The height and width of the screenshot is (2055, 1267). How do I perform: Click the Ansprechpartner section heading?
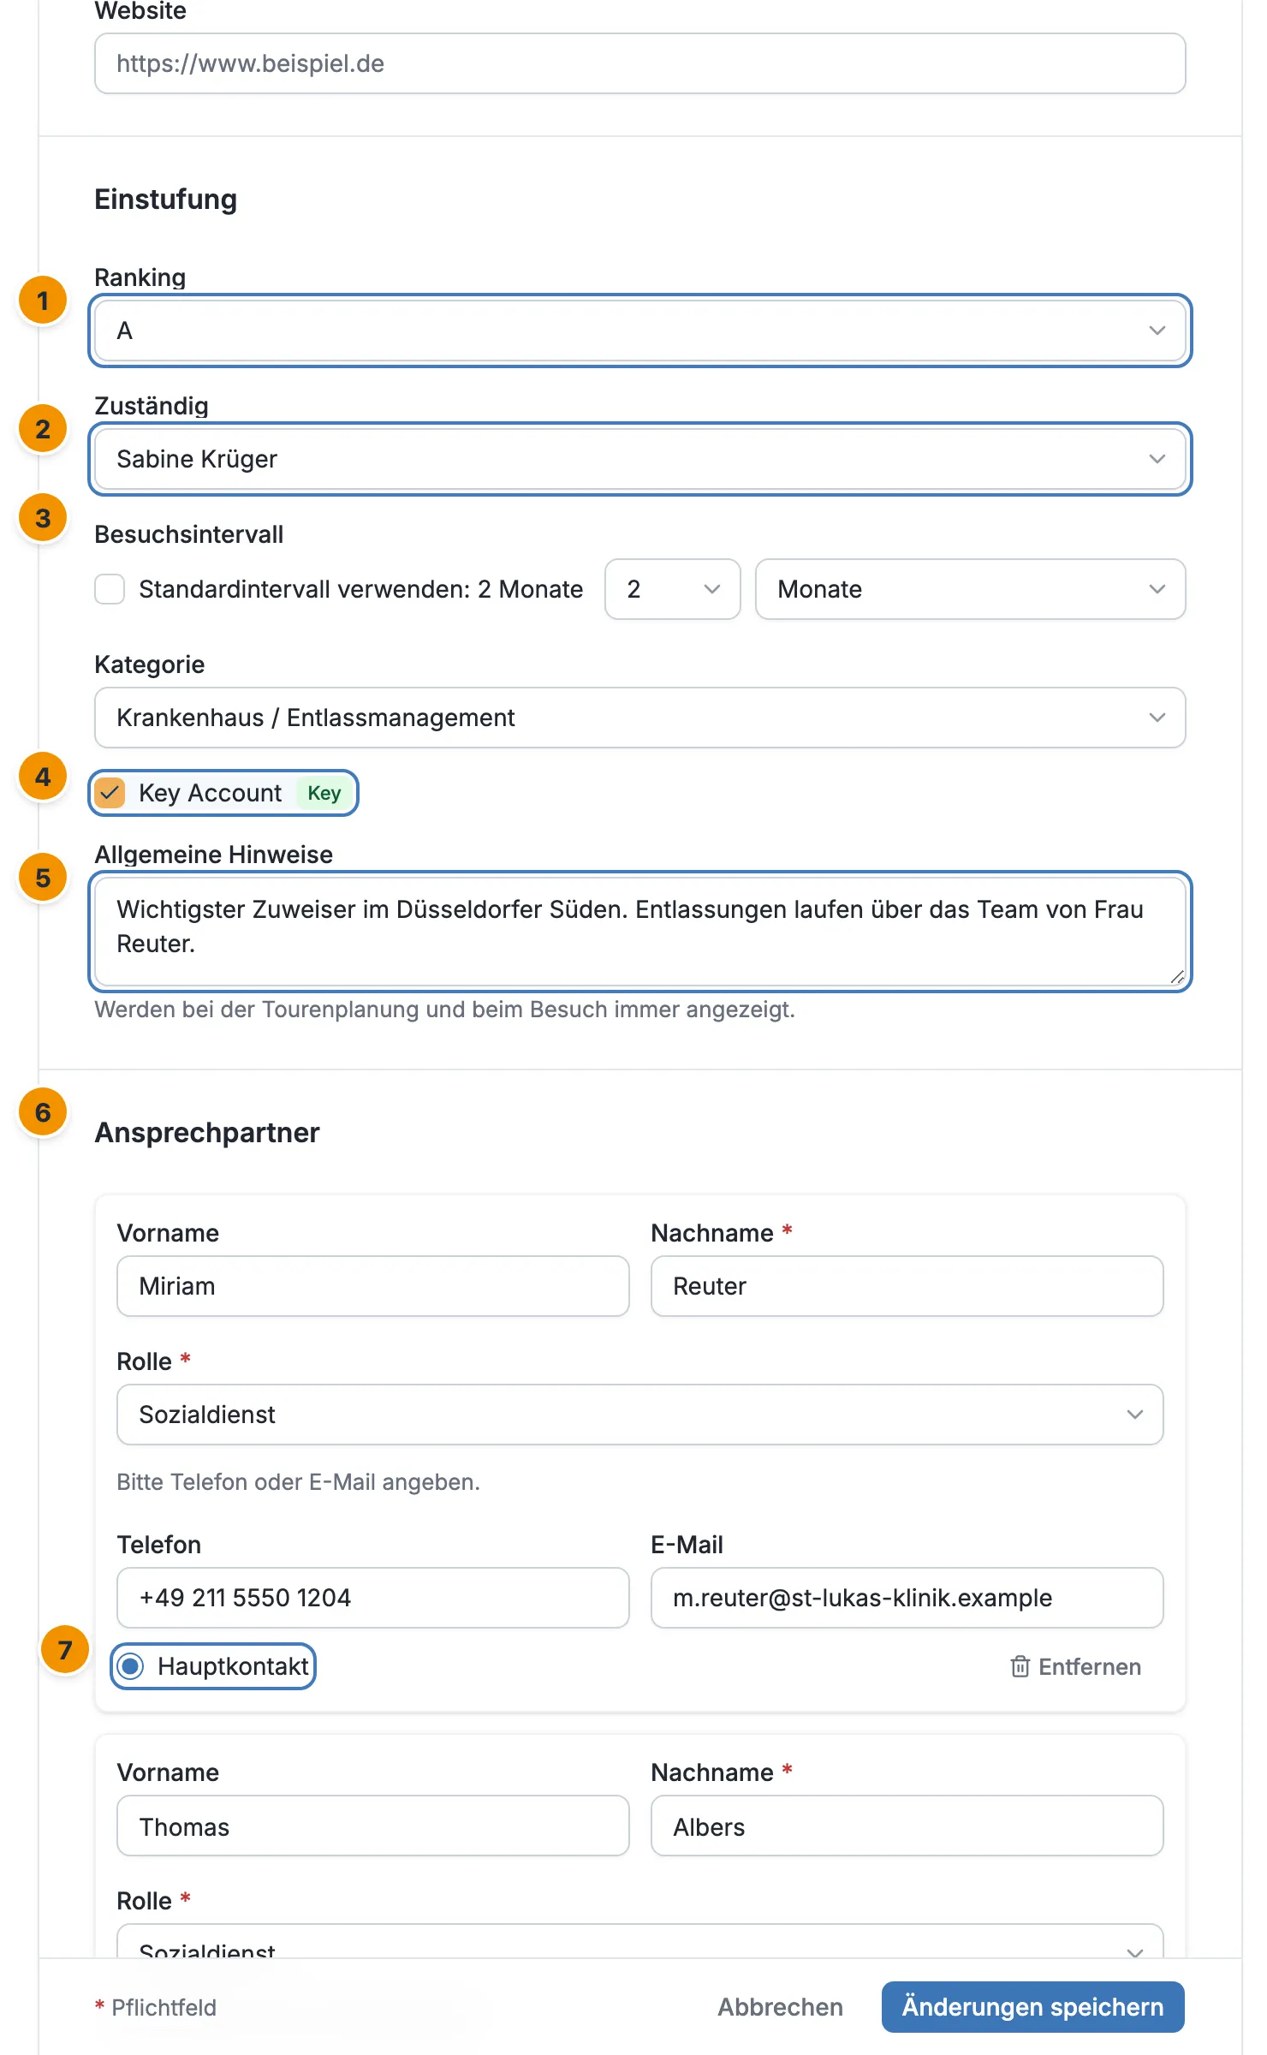click(x=207, y=1132)
